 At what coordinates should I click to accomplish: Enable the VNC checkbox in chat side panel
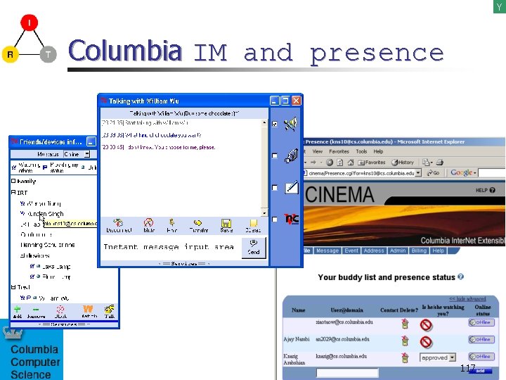click(x=275, y=219)
